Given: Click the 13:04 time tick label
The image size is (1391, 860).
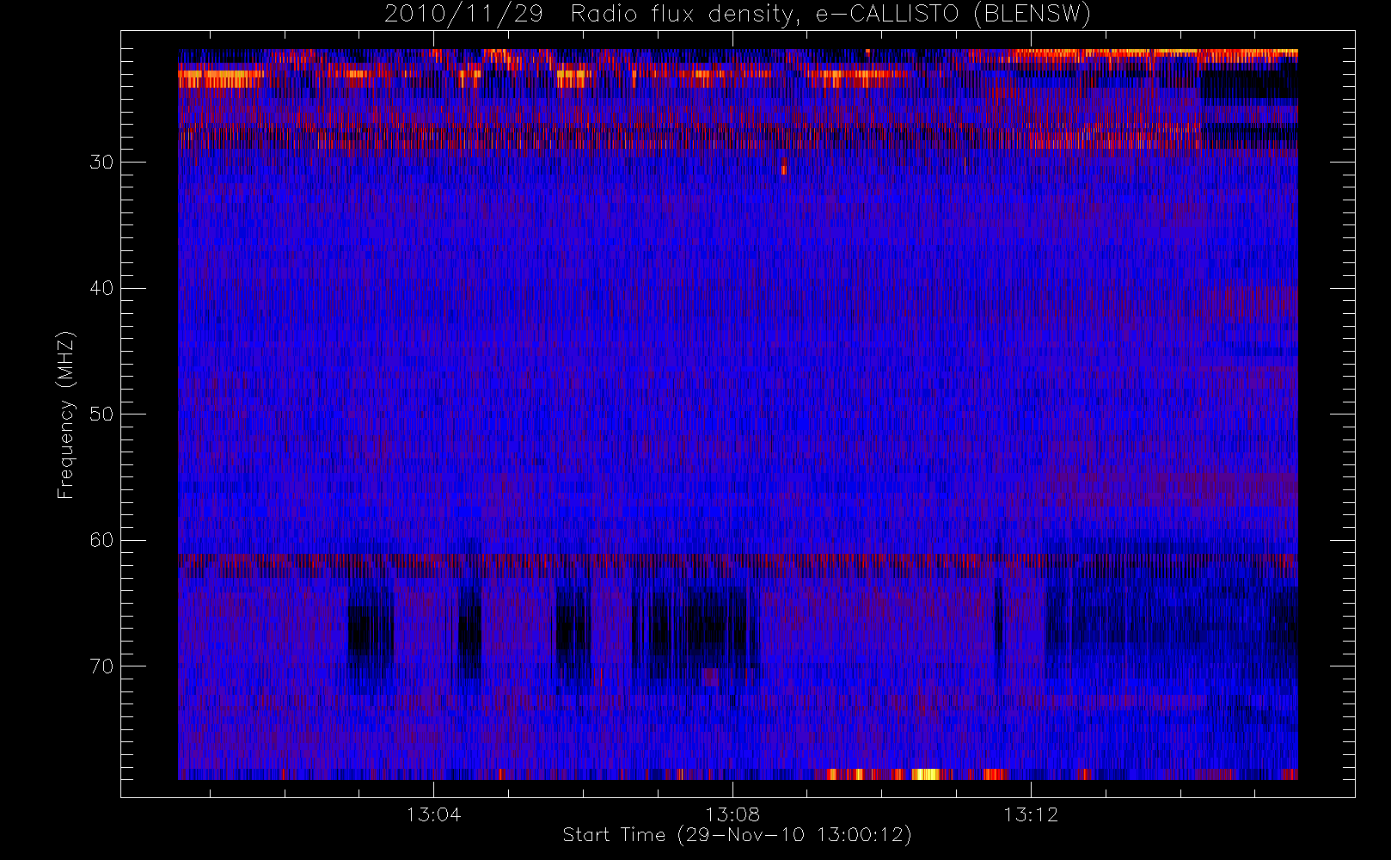Looking at the screenshot, I should pyautogui.click(x=433, y=814).
